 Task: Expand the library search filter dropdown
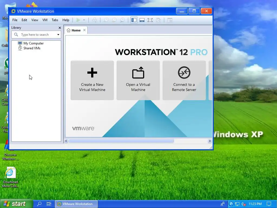(58, 35)
